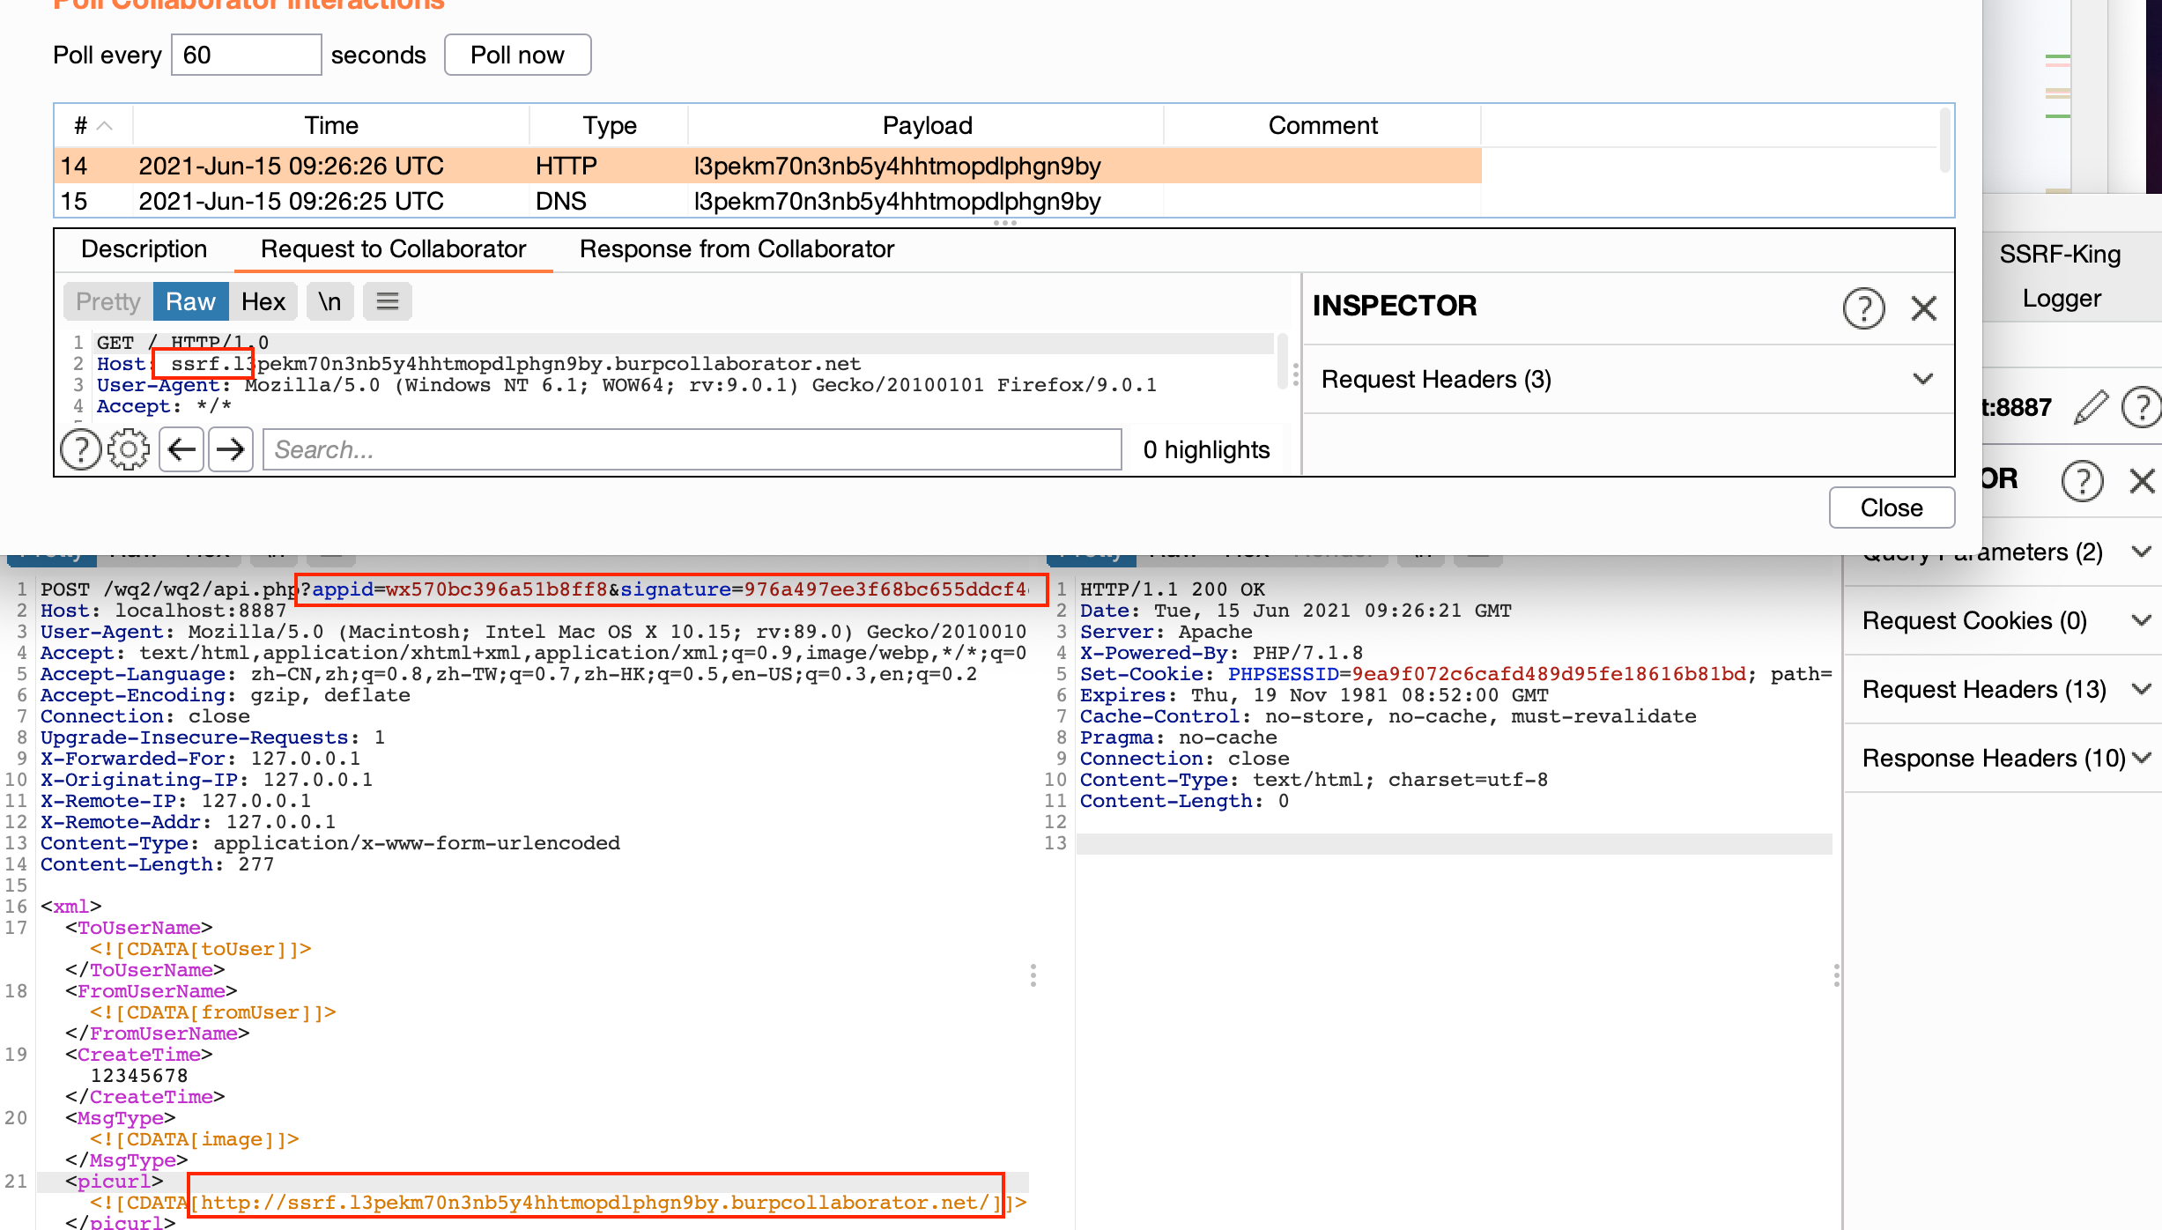The image size is (2162, 1230).
Task: Open help icon in background Inspector panel
Action: click(2082, 480)
